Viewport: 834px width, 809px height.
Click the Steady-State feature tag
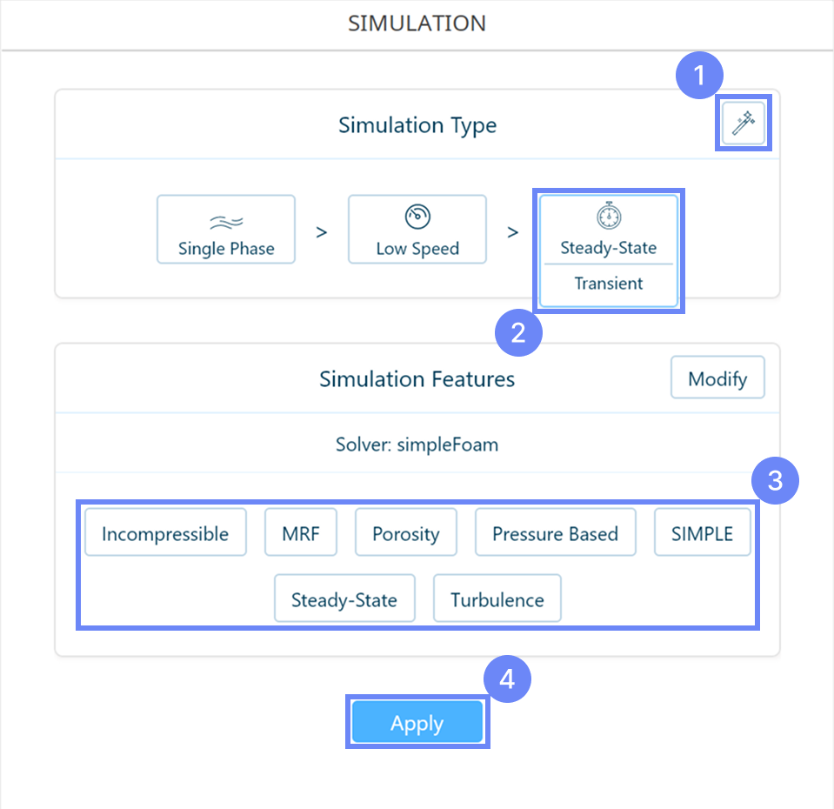[344, 599]
